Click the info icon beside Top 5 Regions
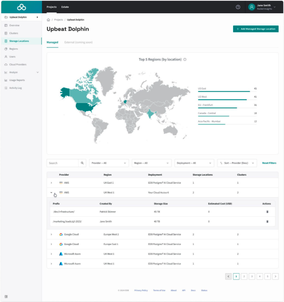Image resolution: width=284 pixels, height=302 pixels. coord(185,59)
